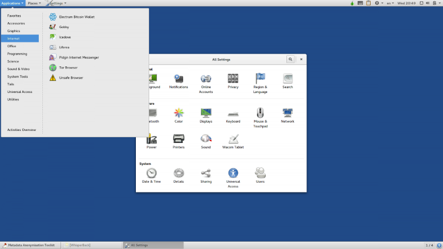Switch to Metadata Anonymisation Toolkit in taskbar

coord(31,245)
